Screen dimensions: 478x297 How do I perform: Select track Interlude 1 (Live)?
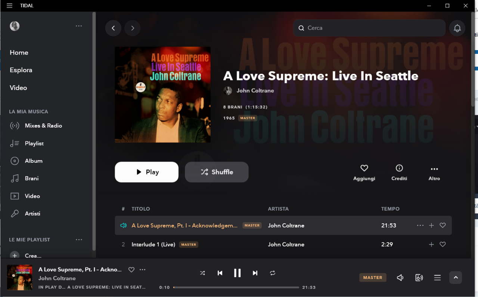(153, 244)
